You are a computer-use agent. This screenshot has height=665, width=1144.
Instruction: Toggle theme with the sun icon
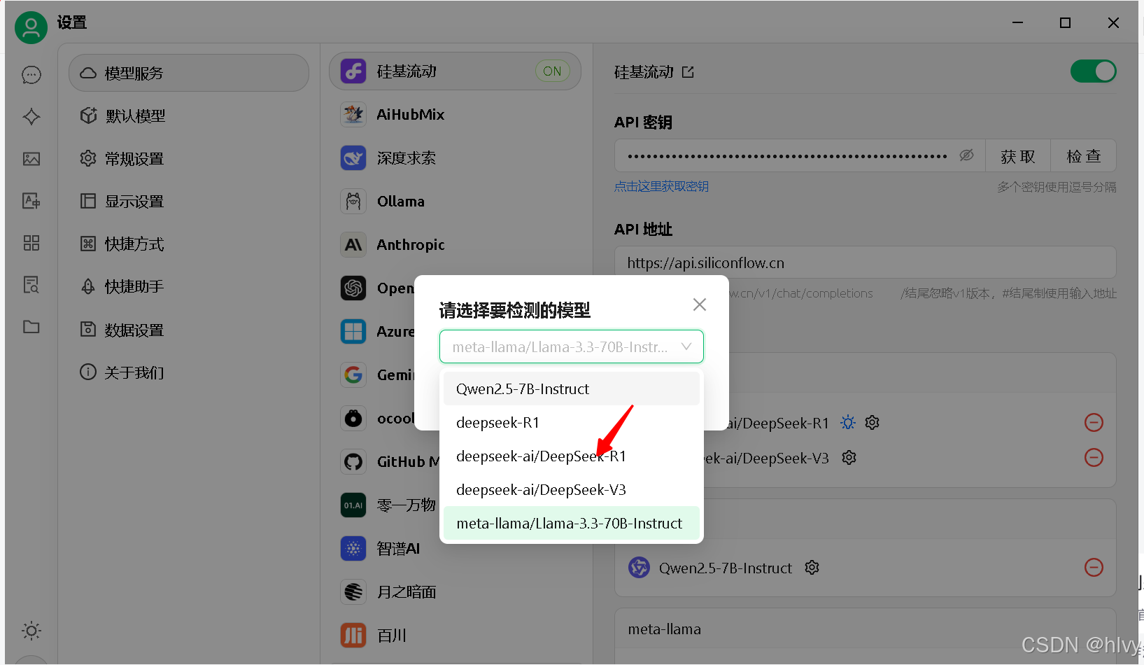[x=31, y=631]
